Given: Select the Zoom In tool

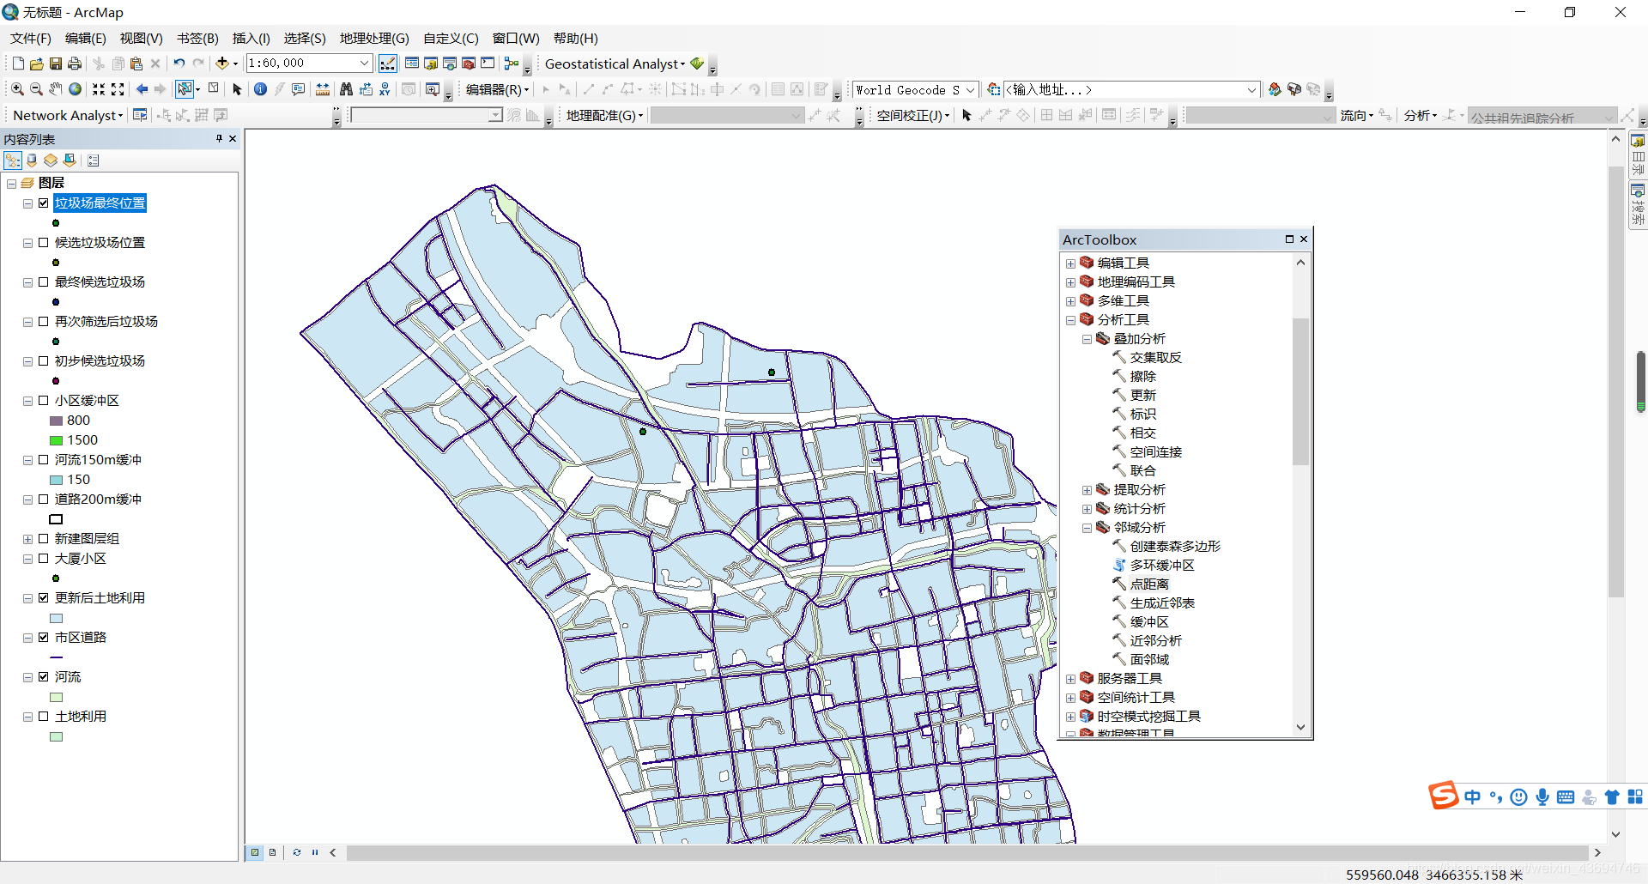Looking at the screenshot, I should 17,89.
